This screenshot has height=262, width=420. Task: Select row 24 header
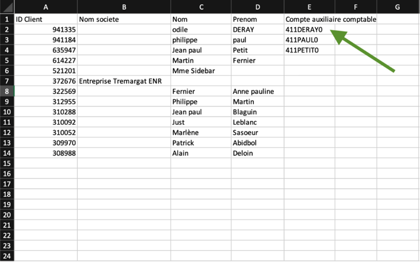click(7, 256)
